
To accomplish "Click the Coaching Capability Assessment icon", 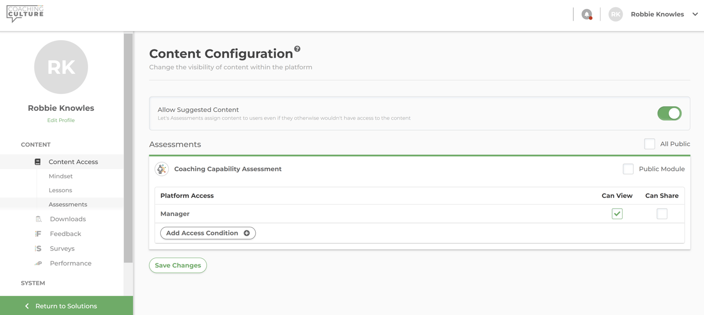I will 162,169.
